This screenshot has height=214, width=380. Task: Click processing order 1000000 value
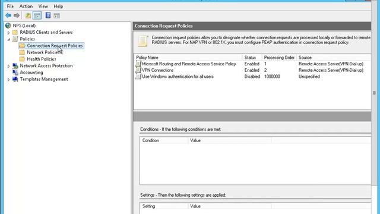click(272, 77)
